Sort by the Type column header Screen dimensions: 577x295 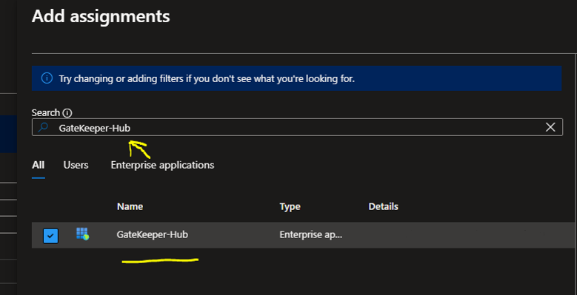click(290, 206)
